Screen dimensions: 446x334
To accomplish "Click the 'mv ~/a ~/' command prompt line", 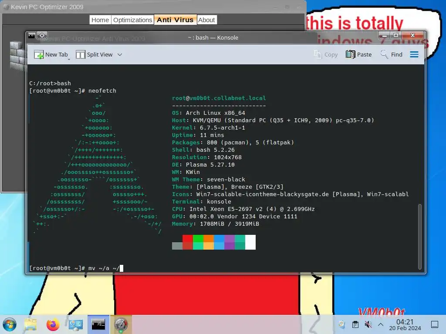I will click(76, 268).
